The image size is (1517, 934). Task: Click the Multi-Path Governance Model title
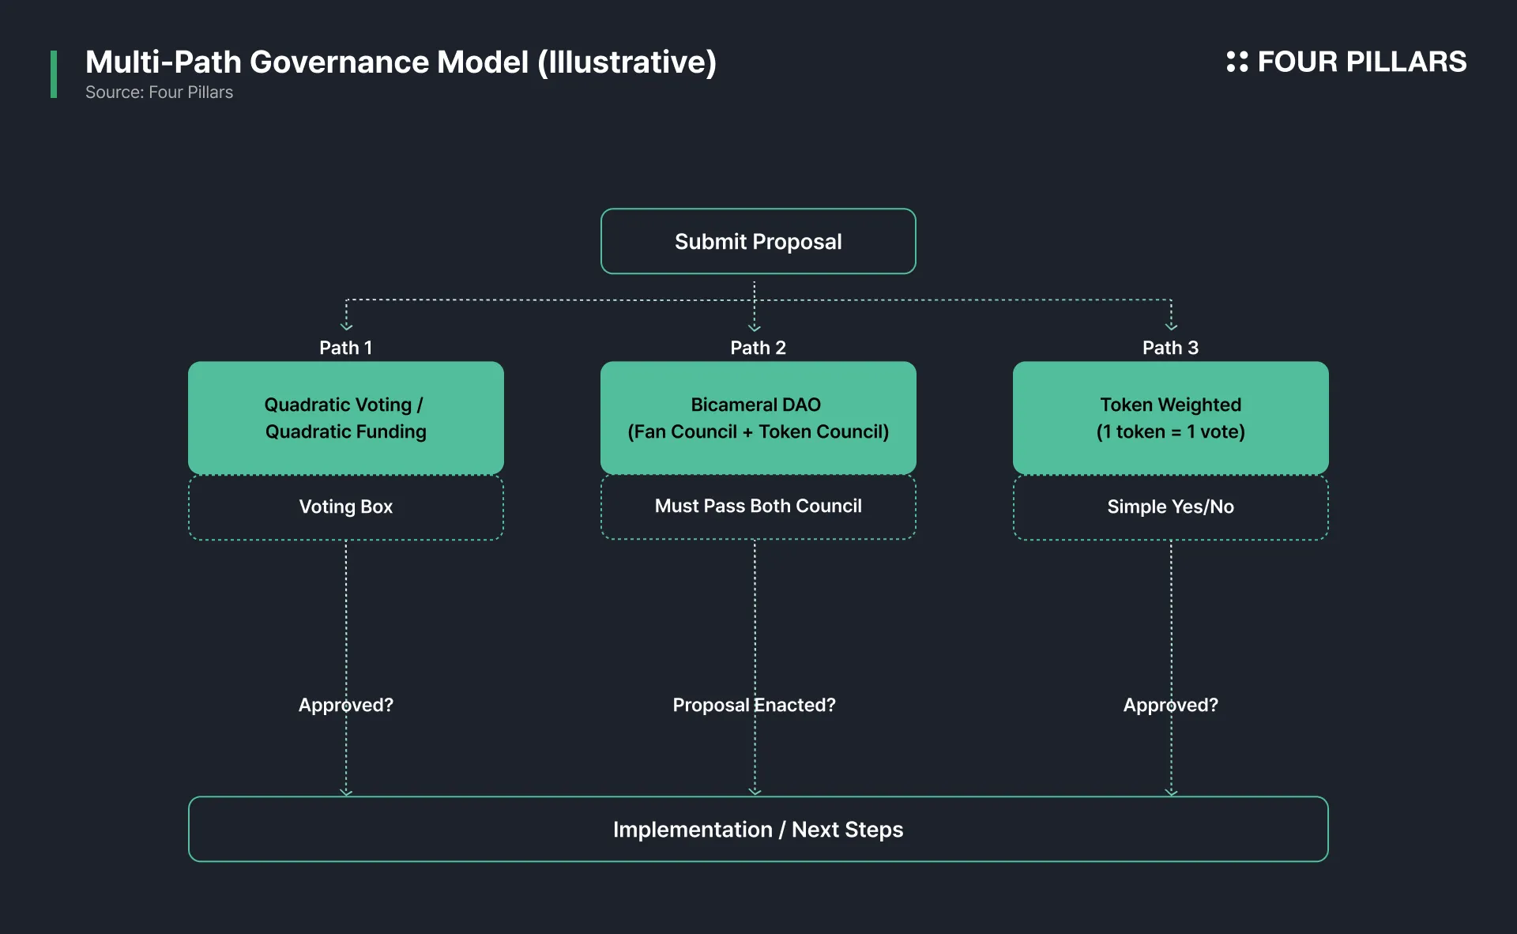[x=401, y=62]
